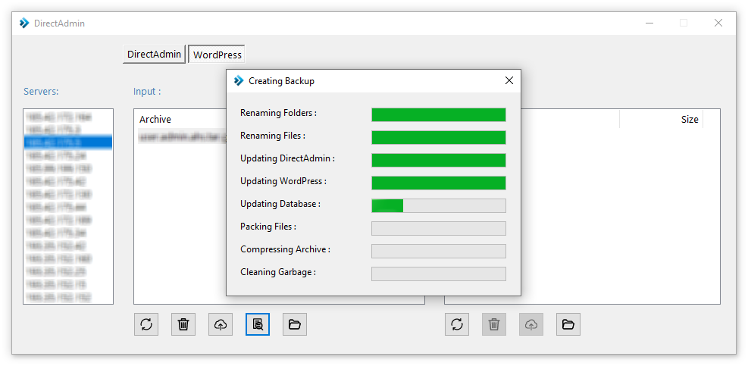Click the partially filled Updating Database progress bar
Screen dimensions: 748x366
pyautogui.click(x=438, y=205)
